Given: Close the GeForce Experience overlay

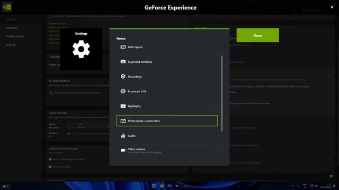Looking at the screenshot, I should (x=332, y=7).
